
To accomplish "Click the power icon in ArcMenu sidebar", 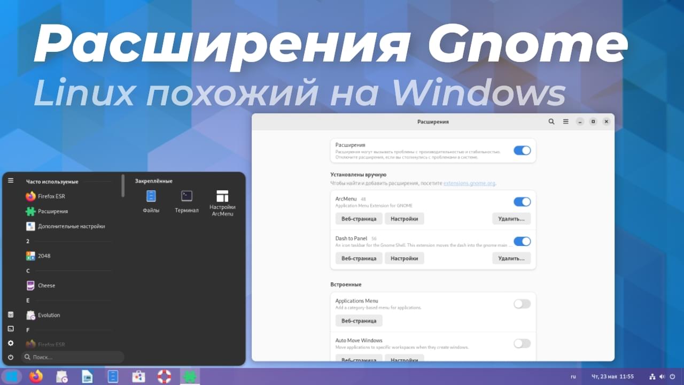I will [11, 357].
